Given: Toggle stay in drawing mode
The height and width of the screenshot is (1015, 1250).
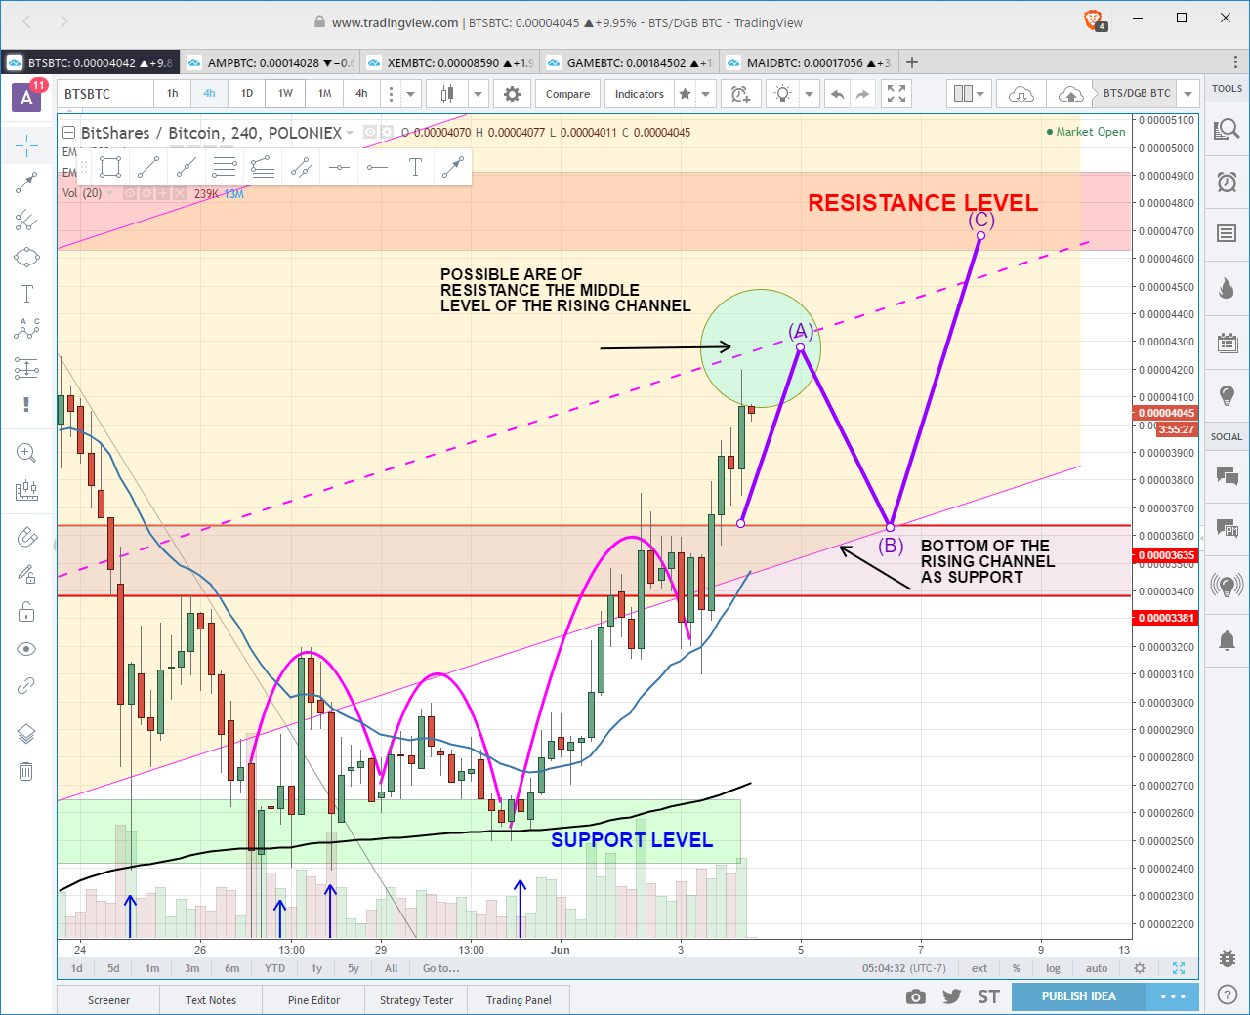Looking at the screenshot, I should pyautogui.click(x=26, y=575).
